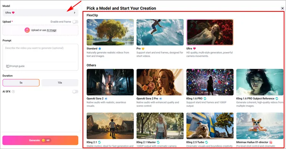Click the pink heart icon beside Ultra in Model field
The image size is (286, 149).
[x=13, y=13]
